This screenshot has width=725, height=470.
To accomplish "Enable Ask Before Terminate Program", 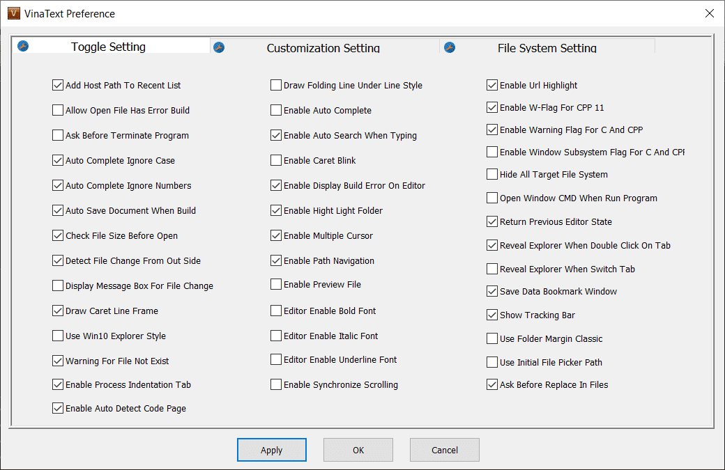I will pyautogui.click(x=58, y=136).
